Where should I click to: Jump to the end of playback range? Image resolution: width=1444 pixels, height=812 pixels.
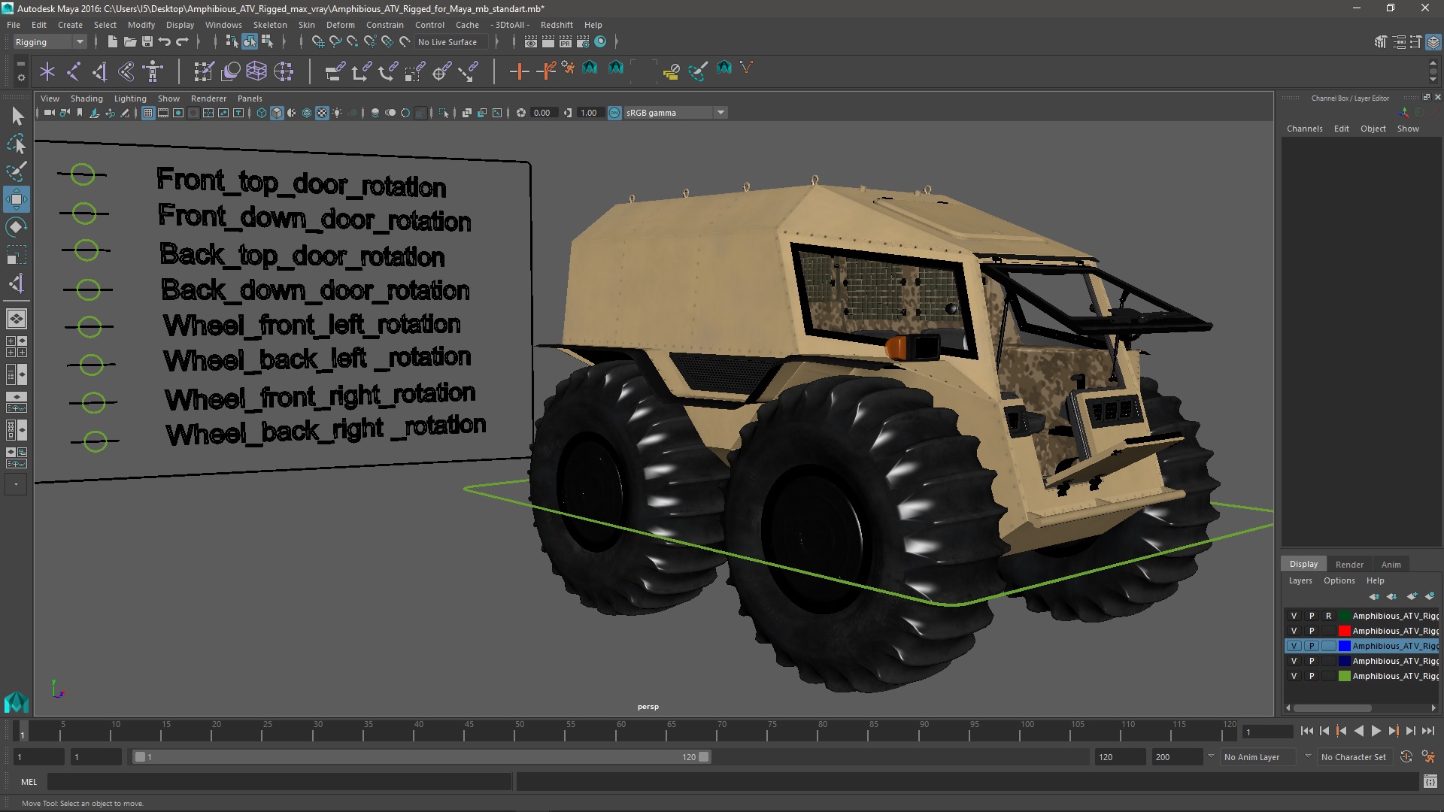click(1427, 731)
